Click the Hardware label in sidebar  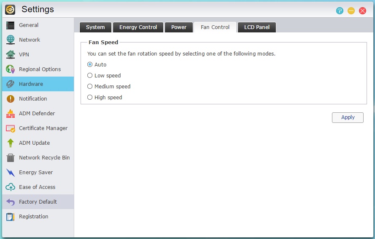(31, 84)
